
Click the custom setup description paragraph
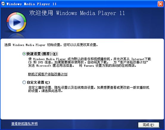89,89
